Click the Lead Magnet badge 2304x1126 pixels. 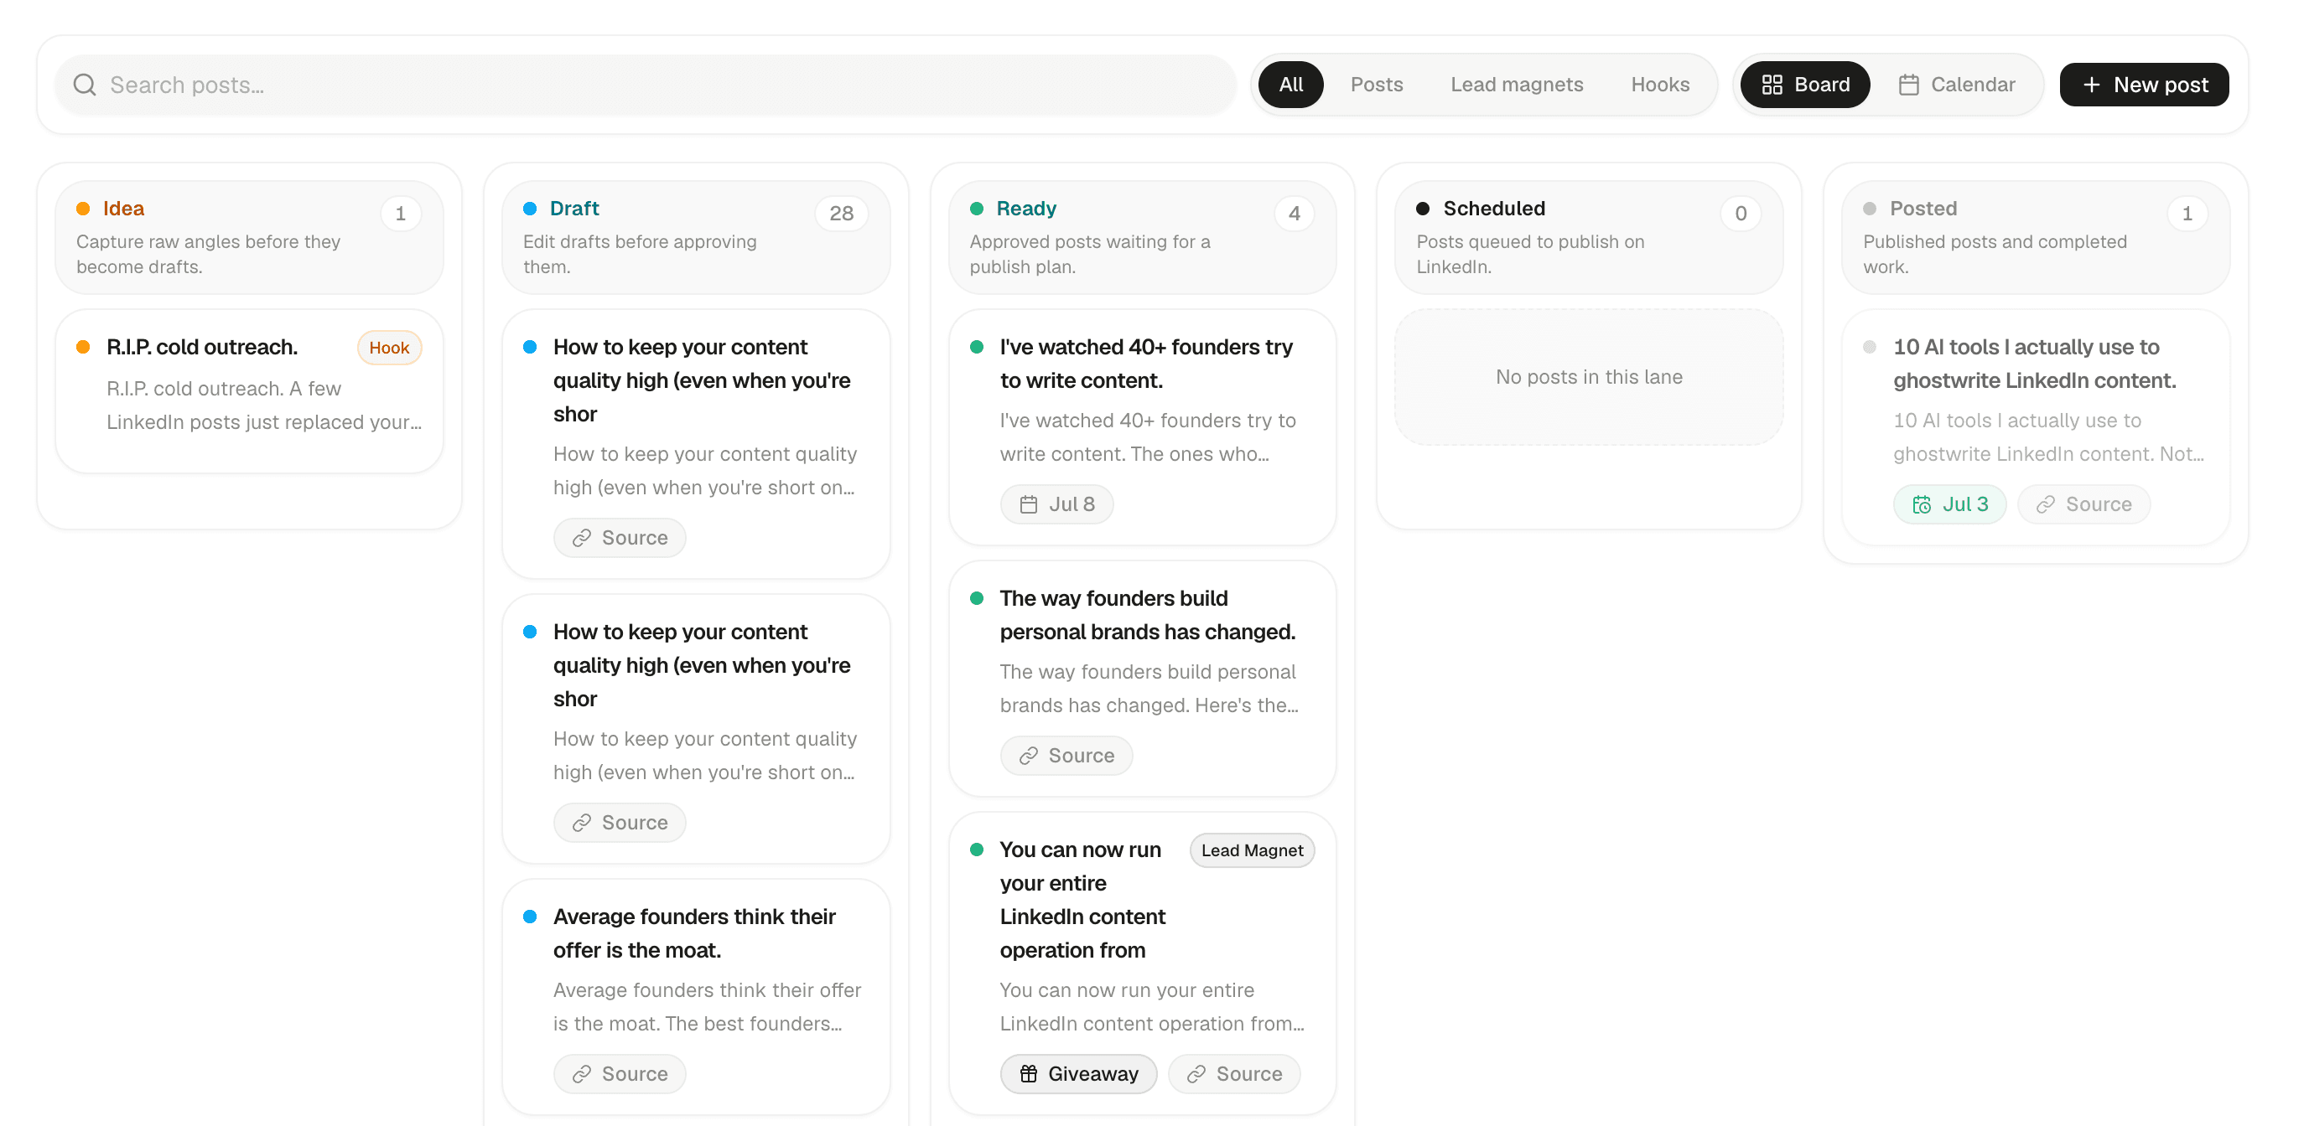click(1252, 850)
